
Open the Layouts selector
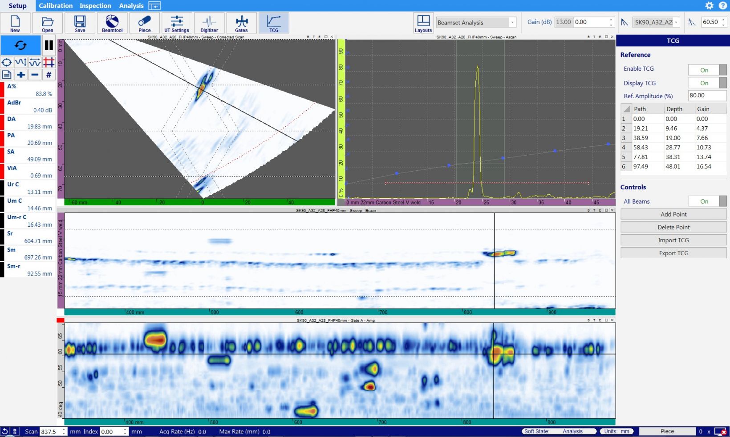point(423,23)
